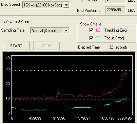This screenshot has height=124, width=137.
Task: Click the TE (Tracking Error) label
Action: click(x=112, y=30)
